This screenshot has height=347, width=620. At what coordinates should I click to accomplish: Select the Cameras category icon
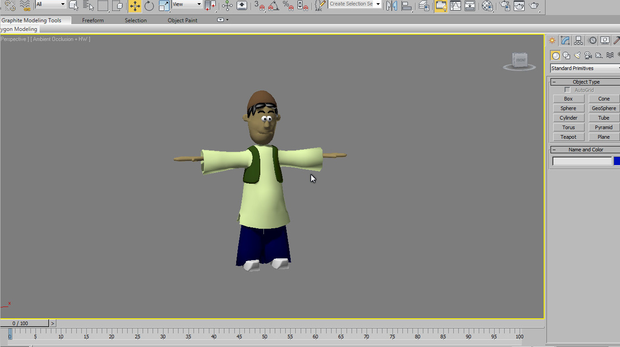[588, 55]
